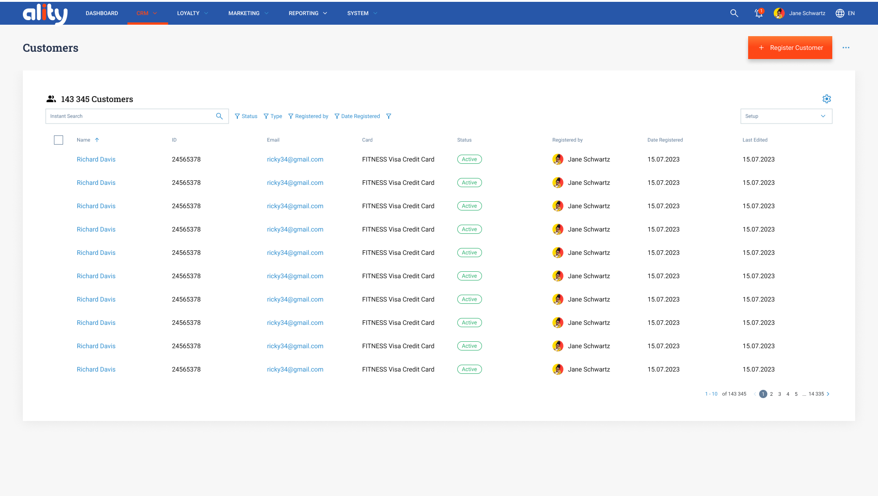Jump to last page 14 335
This screenshot has height=496, width=878.
[816, 394]
